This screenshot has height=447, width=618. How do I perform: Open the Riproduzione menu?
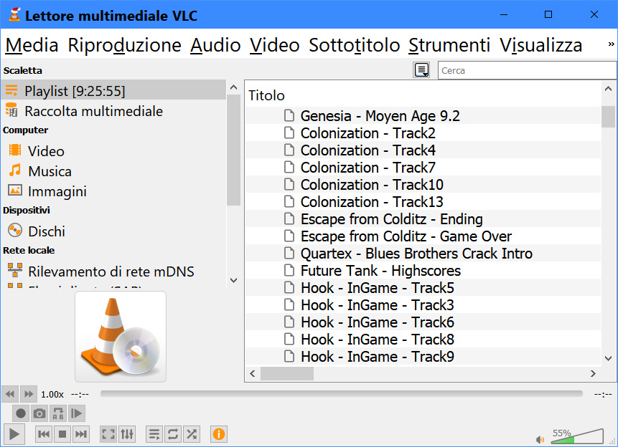point(125,45)
